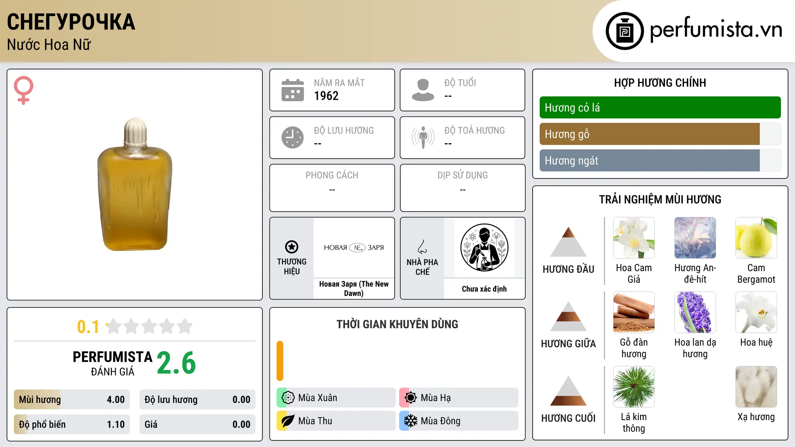Click the PERFUMISTA ĐÁNH GIÁ label
Viewport: 795px width, 447px height.
(x=113, y=363)
